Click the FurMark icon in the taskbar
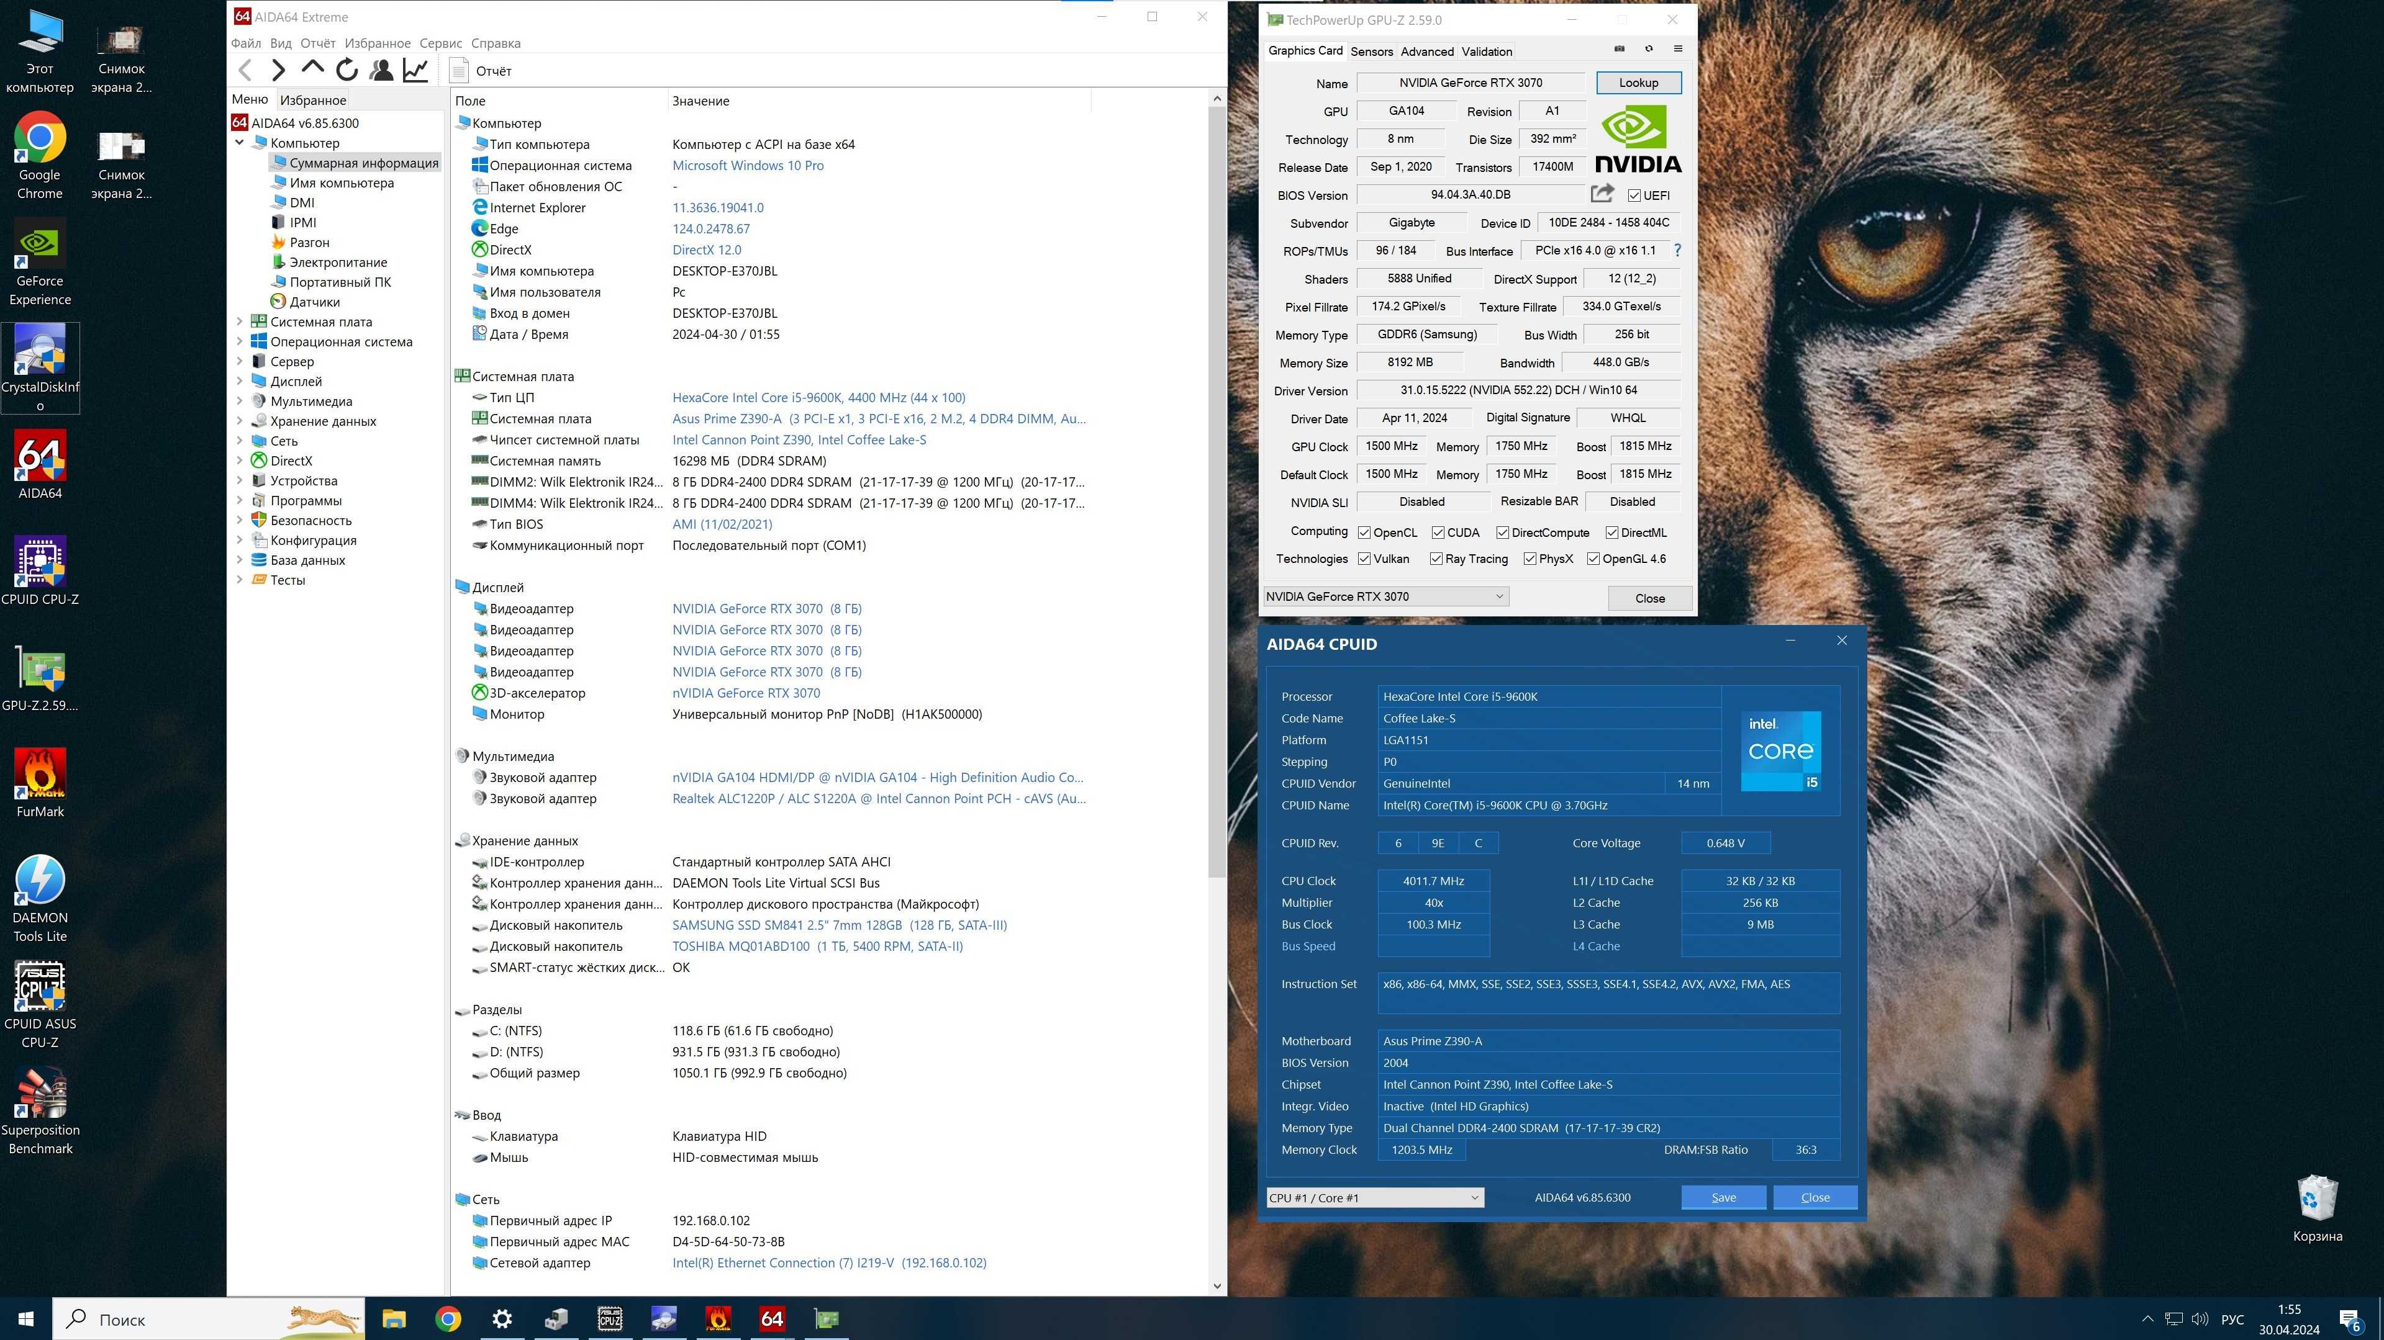This screenshot has height=1340, width=2384. coord(718,1319)
